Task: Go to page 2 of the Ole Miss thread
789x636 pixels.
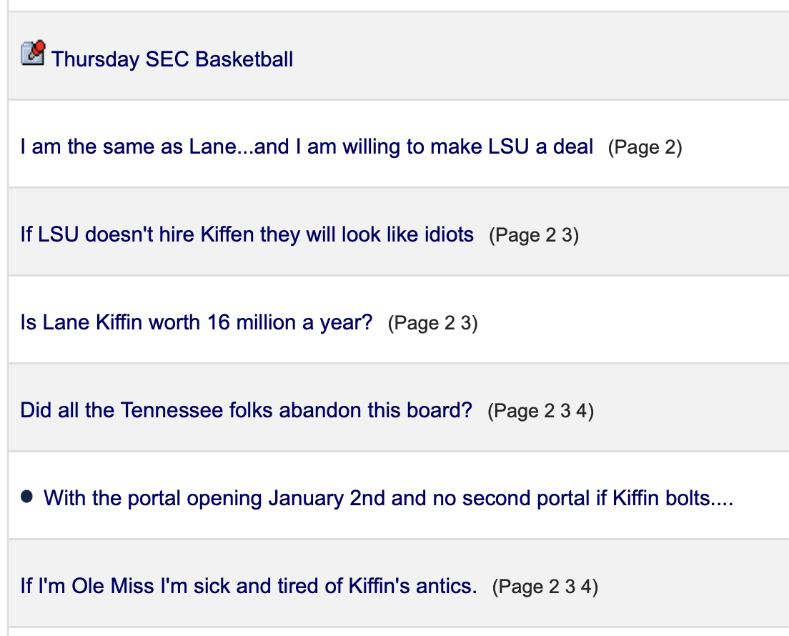Action: coord(554,588)
